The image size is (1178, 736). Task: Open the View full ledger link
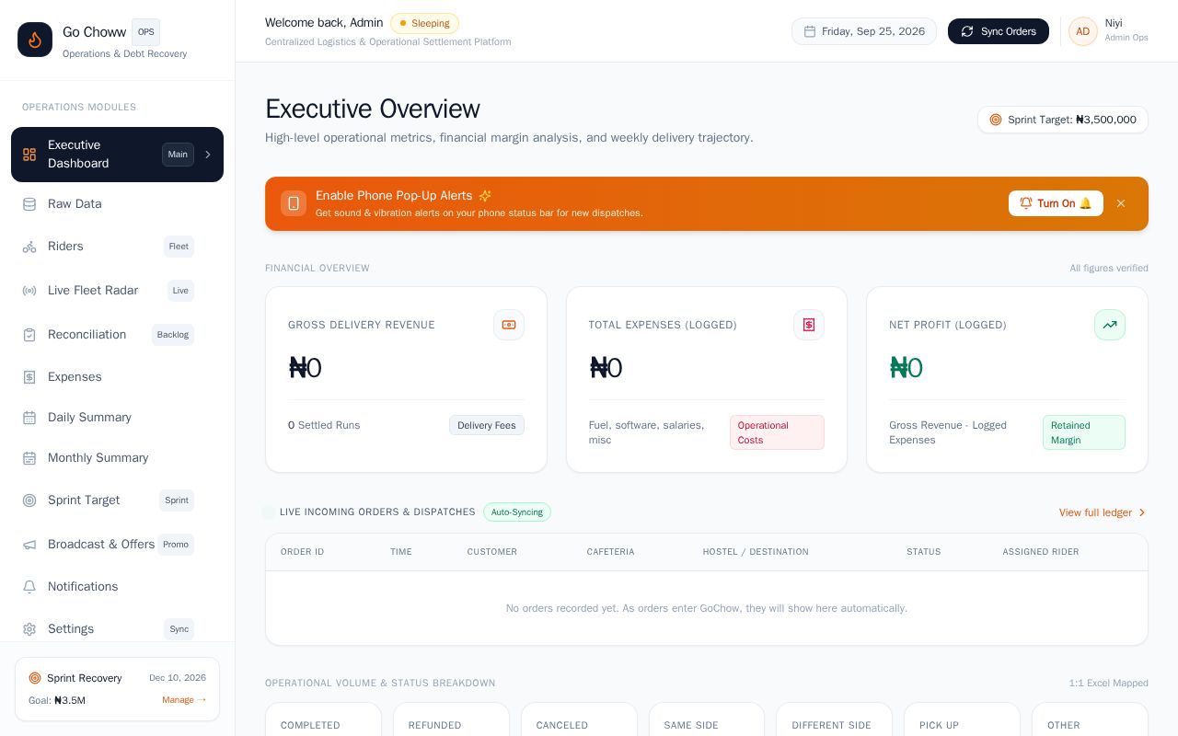1103,512
